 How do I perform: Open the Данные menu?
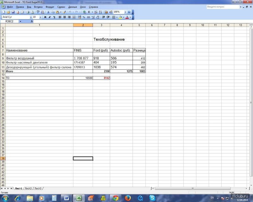[72, 7]
